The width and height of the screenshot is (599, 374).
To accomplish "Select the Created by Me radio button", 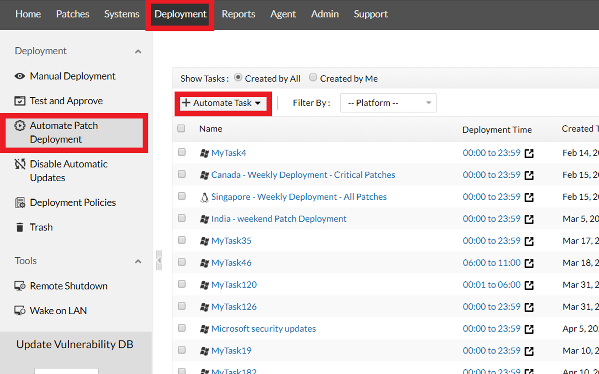I will tap(313, 77).
